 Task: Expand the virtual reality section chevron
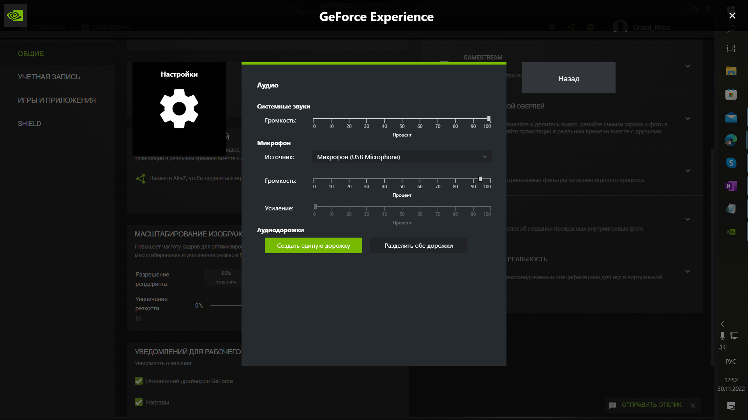pyautogui.click(x=688, y=271)
